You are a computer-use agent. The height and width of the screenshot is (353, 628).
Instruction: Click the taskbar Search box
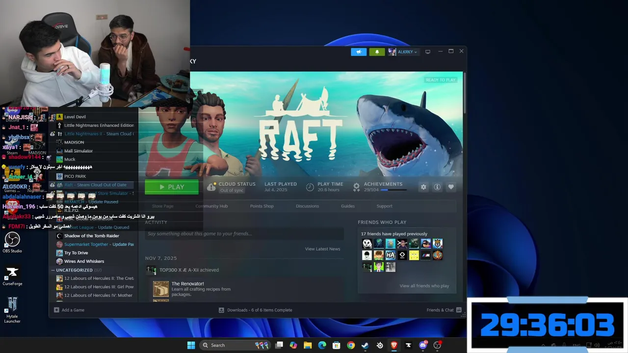[235, 345]
